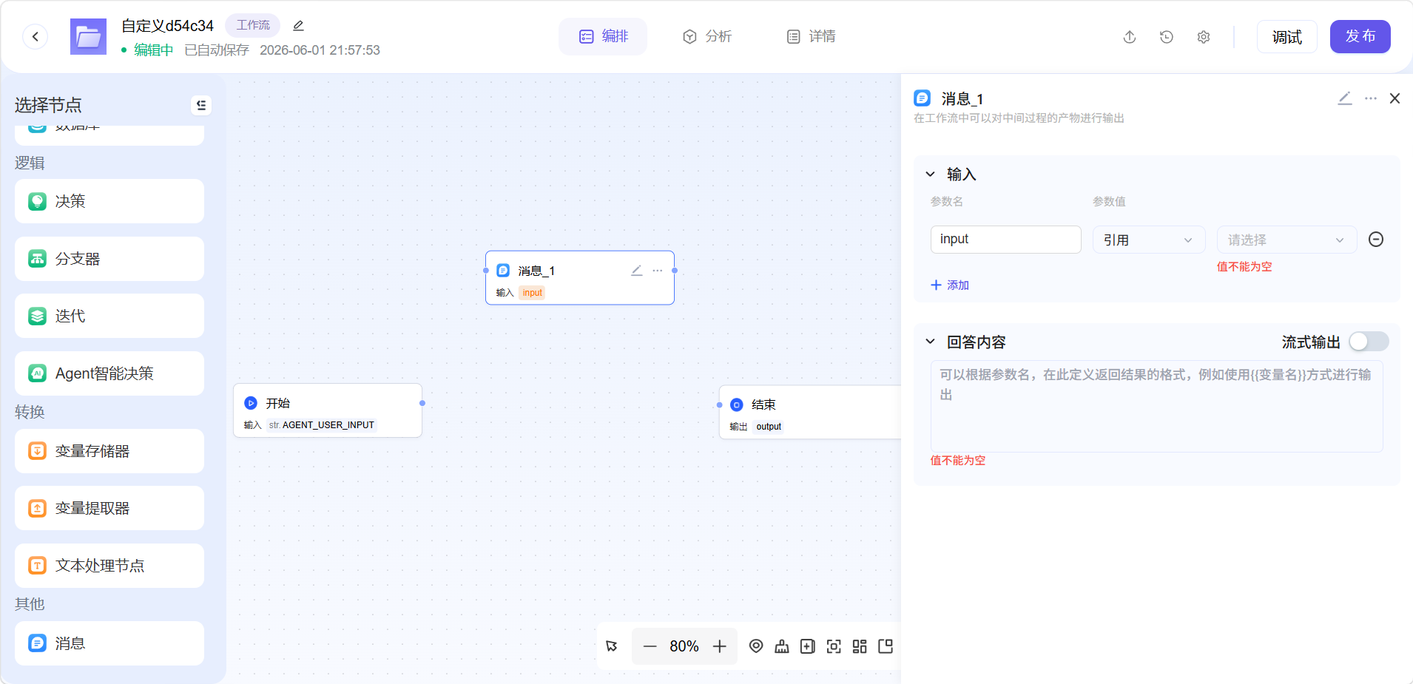Click the auto-layout grid icon in canvas toolbar
Image resolution: width=1413 pixels, height=684 pixels.
860,646
